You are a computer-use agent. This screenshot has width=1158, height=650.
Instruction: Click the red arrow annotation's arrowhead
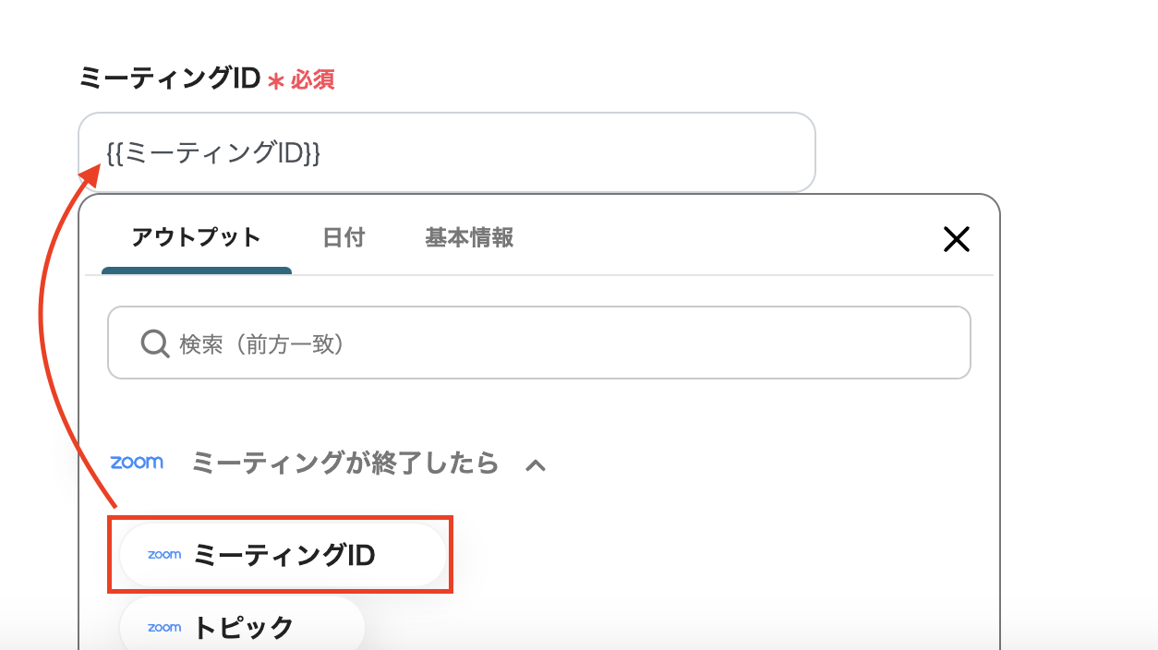pos(93,174)
